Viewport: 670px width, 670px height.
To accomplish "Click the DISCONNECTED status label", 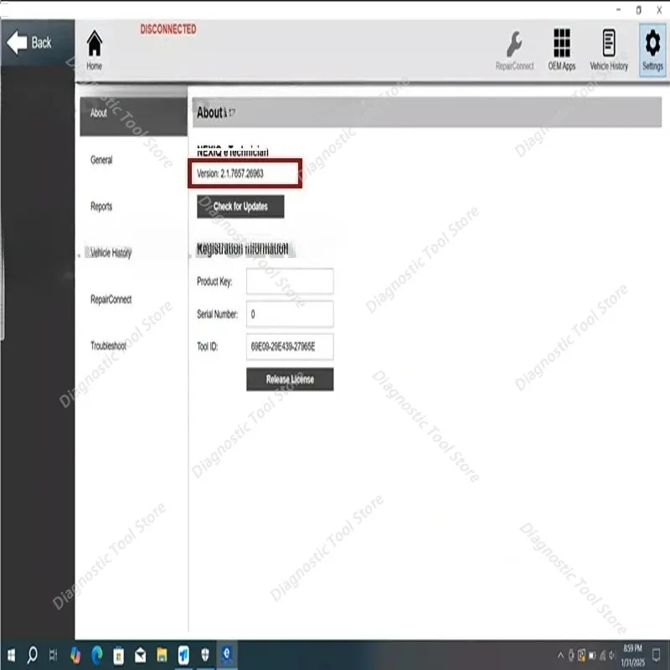I will tap(168, 29).
